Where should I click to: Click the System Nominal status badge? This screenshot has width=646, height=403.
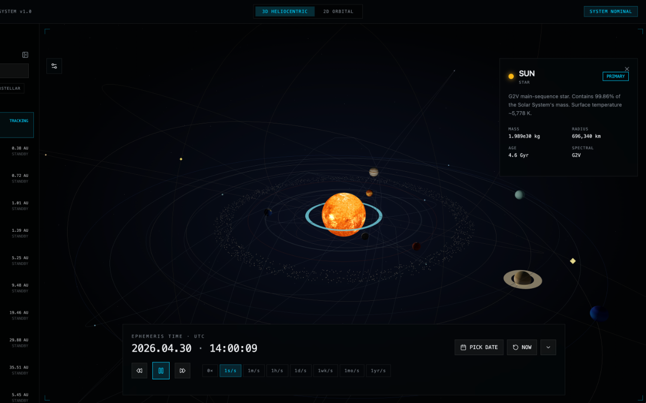pos(611,12)
